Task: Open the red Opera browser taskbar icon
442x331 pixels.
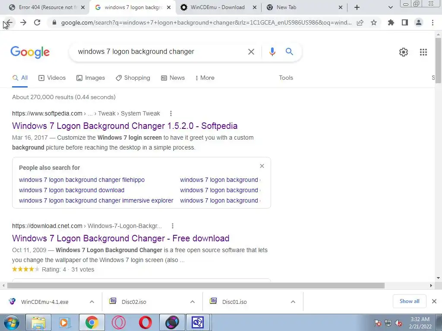Action: point(145,322)
